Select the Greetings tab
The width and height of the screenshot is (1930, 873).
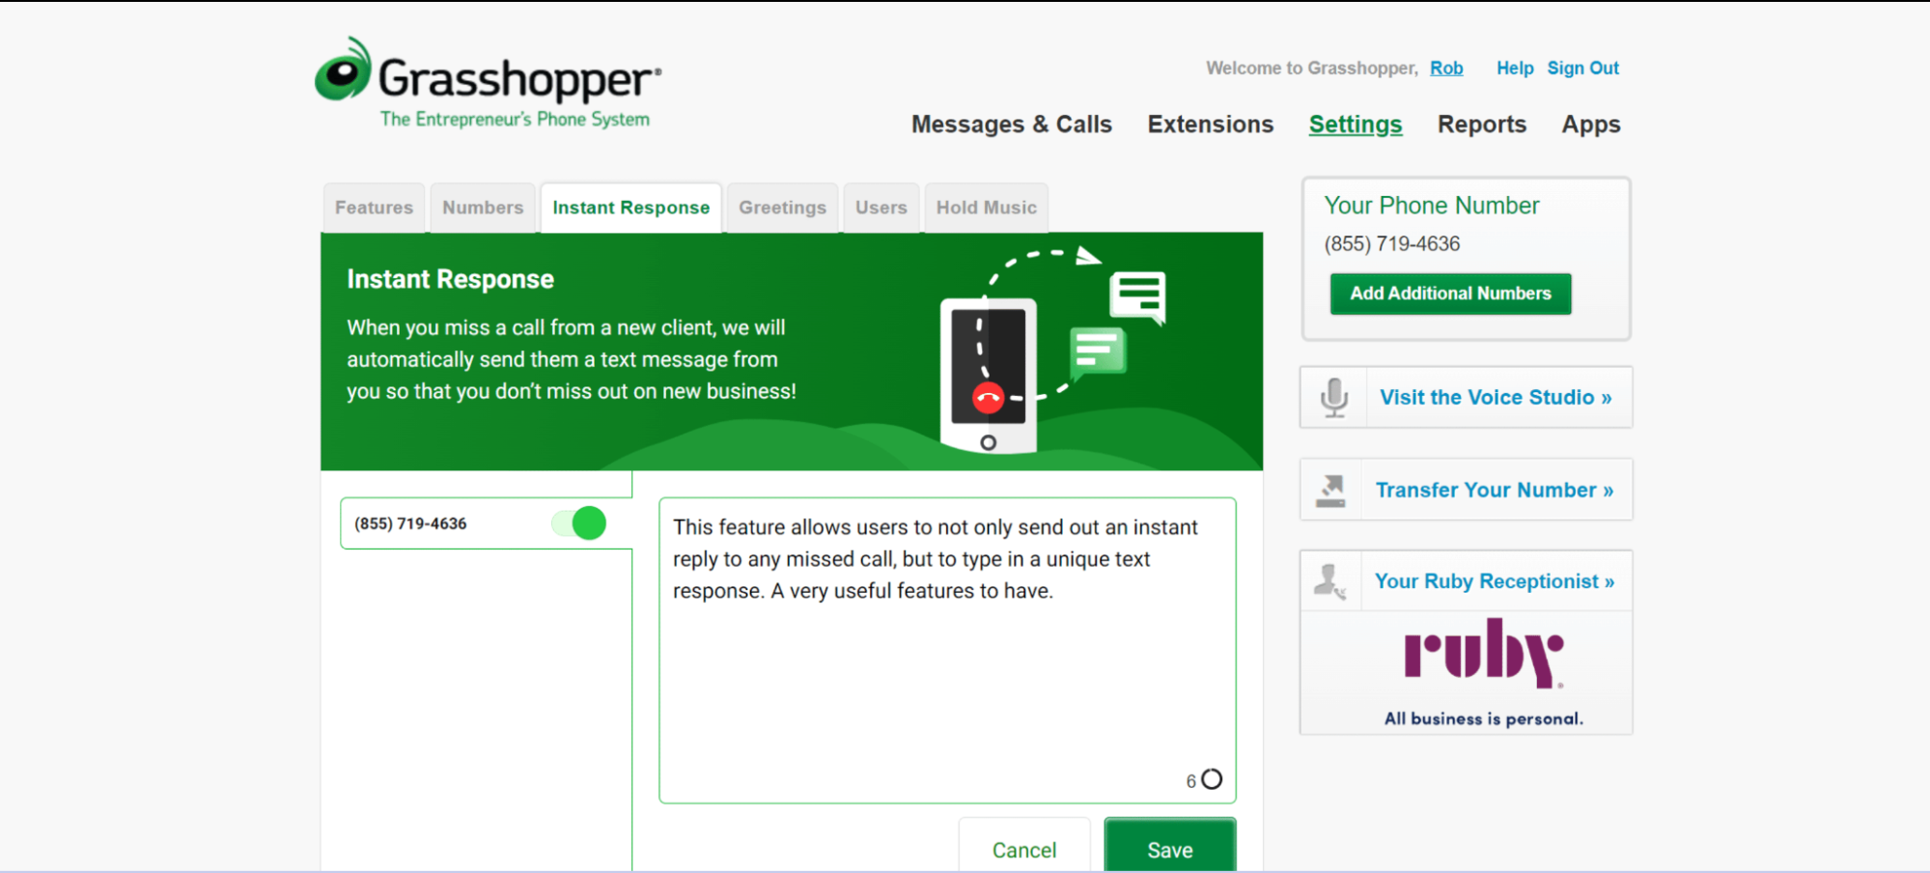point(782,208)
